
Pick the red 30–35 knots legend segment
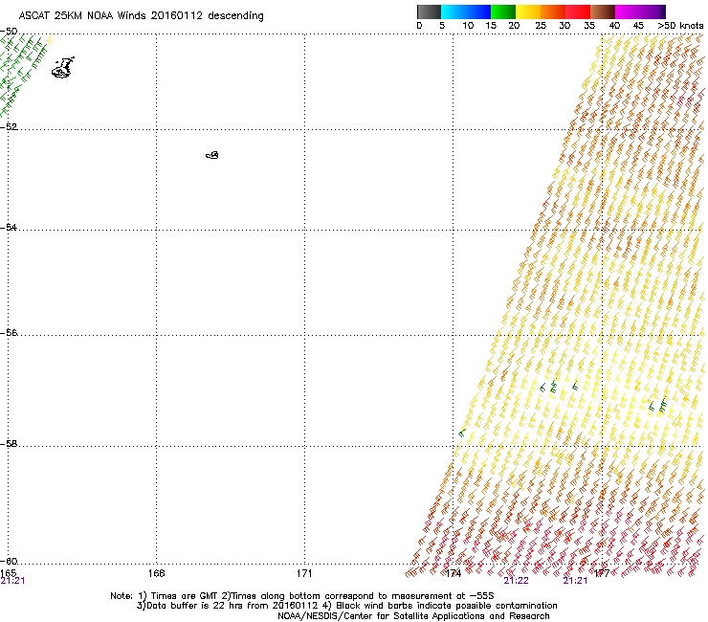click(578, 11)
